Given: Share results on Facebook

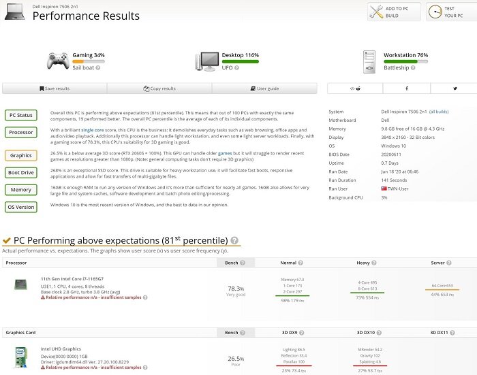Looking at the screenshot, I should (407, 88).
